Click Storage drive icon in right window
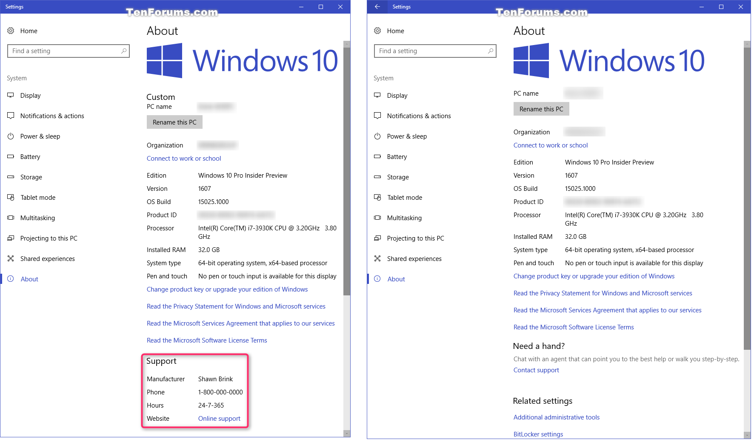Screen dimensions: 754x442 tap(377, 177)
